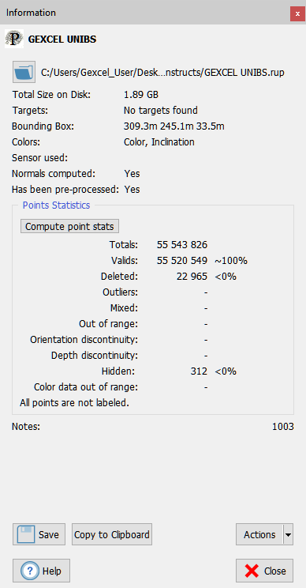Save using the floppy disk button
The width and height of the screenshot is (306, 588).
(39, 534)
